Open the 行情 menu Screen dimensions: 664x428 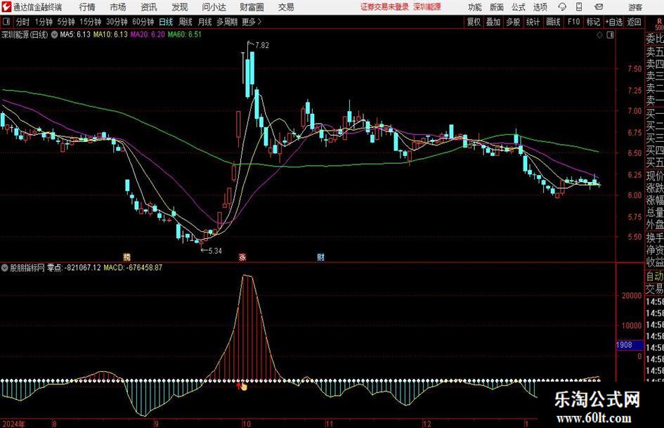tap(87, 7)
